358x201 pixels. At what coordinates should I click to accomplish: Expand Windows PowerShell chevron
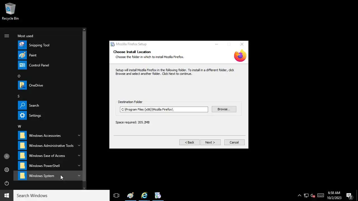pos(79,166)
